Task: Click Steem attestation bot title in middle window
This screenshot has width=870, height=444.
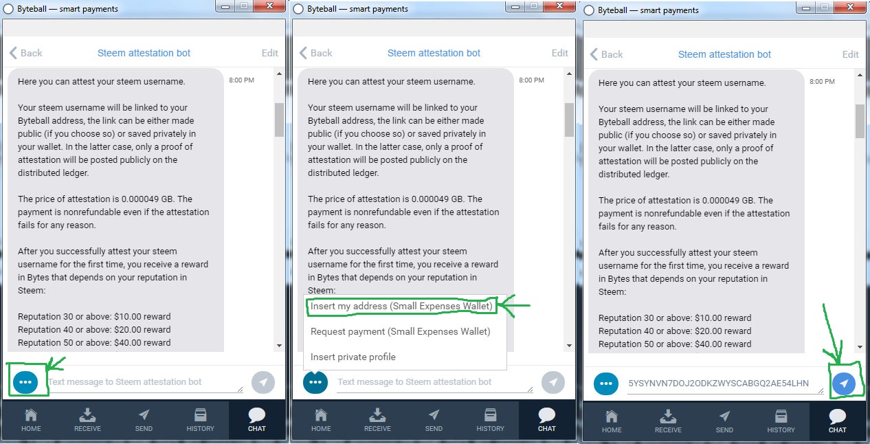Action: pos(434,53)
